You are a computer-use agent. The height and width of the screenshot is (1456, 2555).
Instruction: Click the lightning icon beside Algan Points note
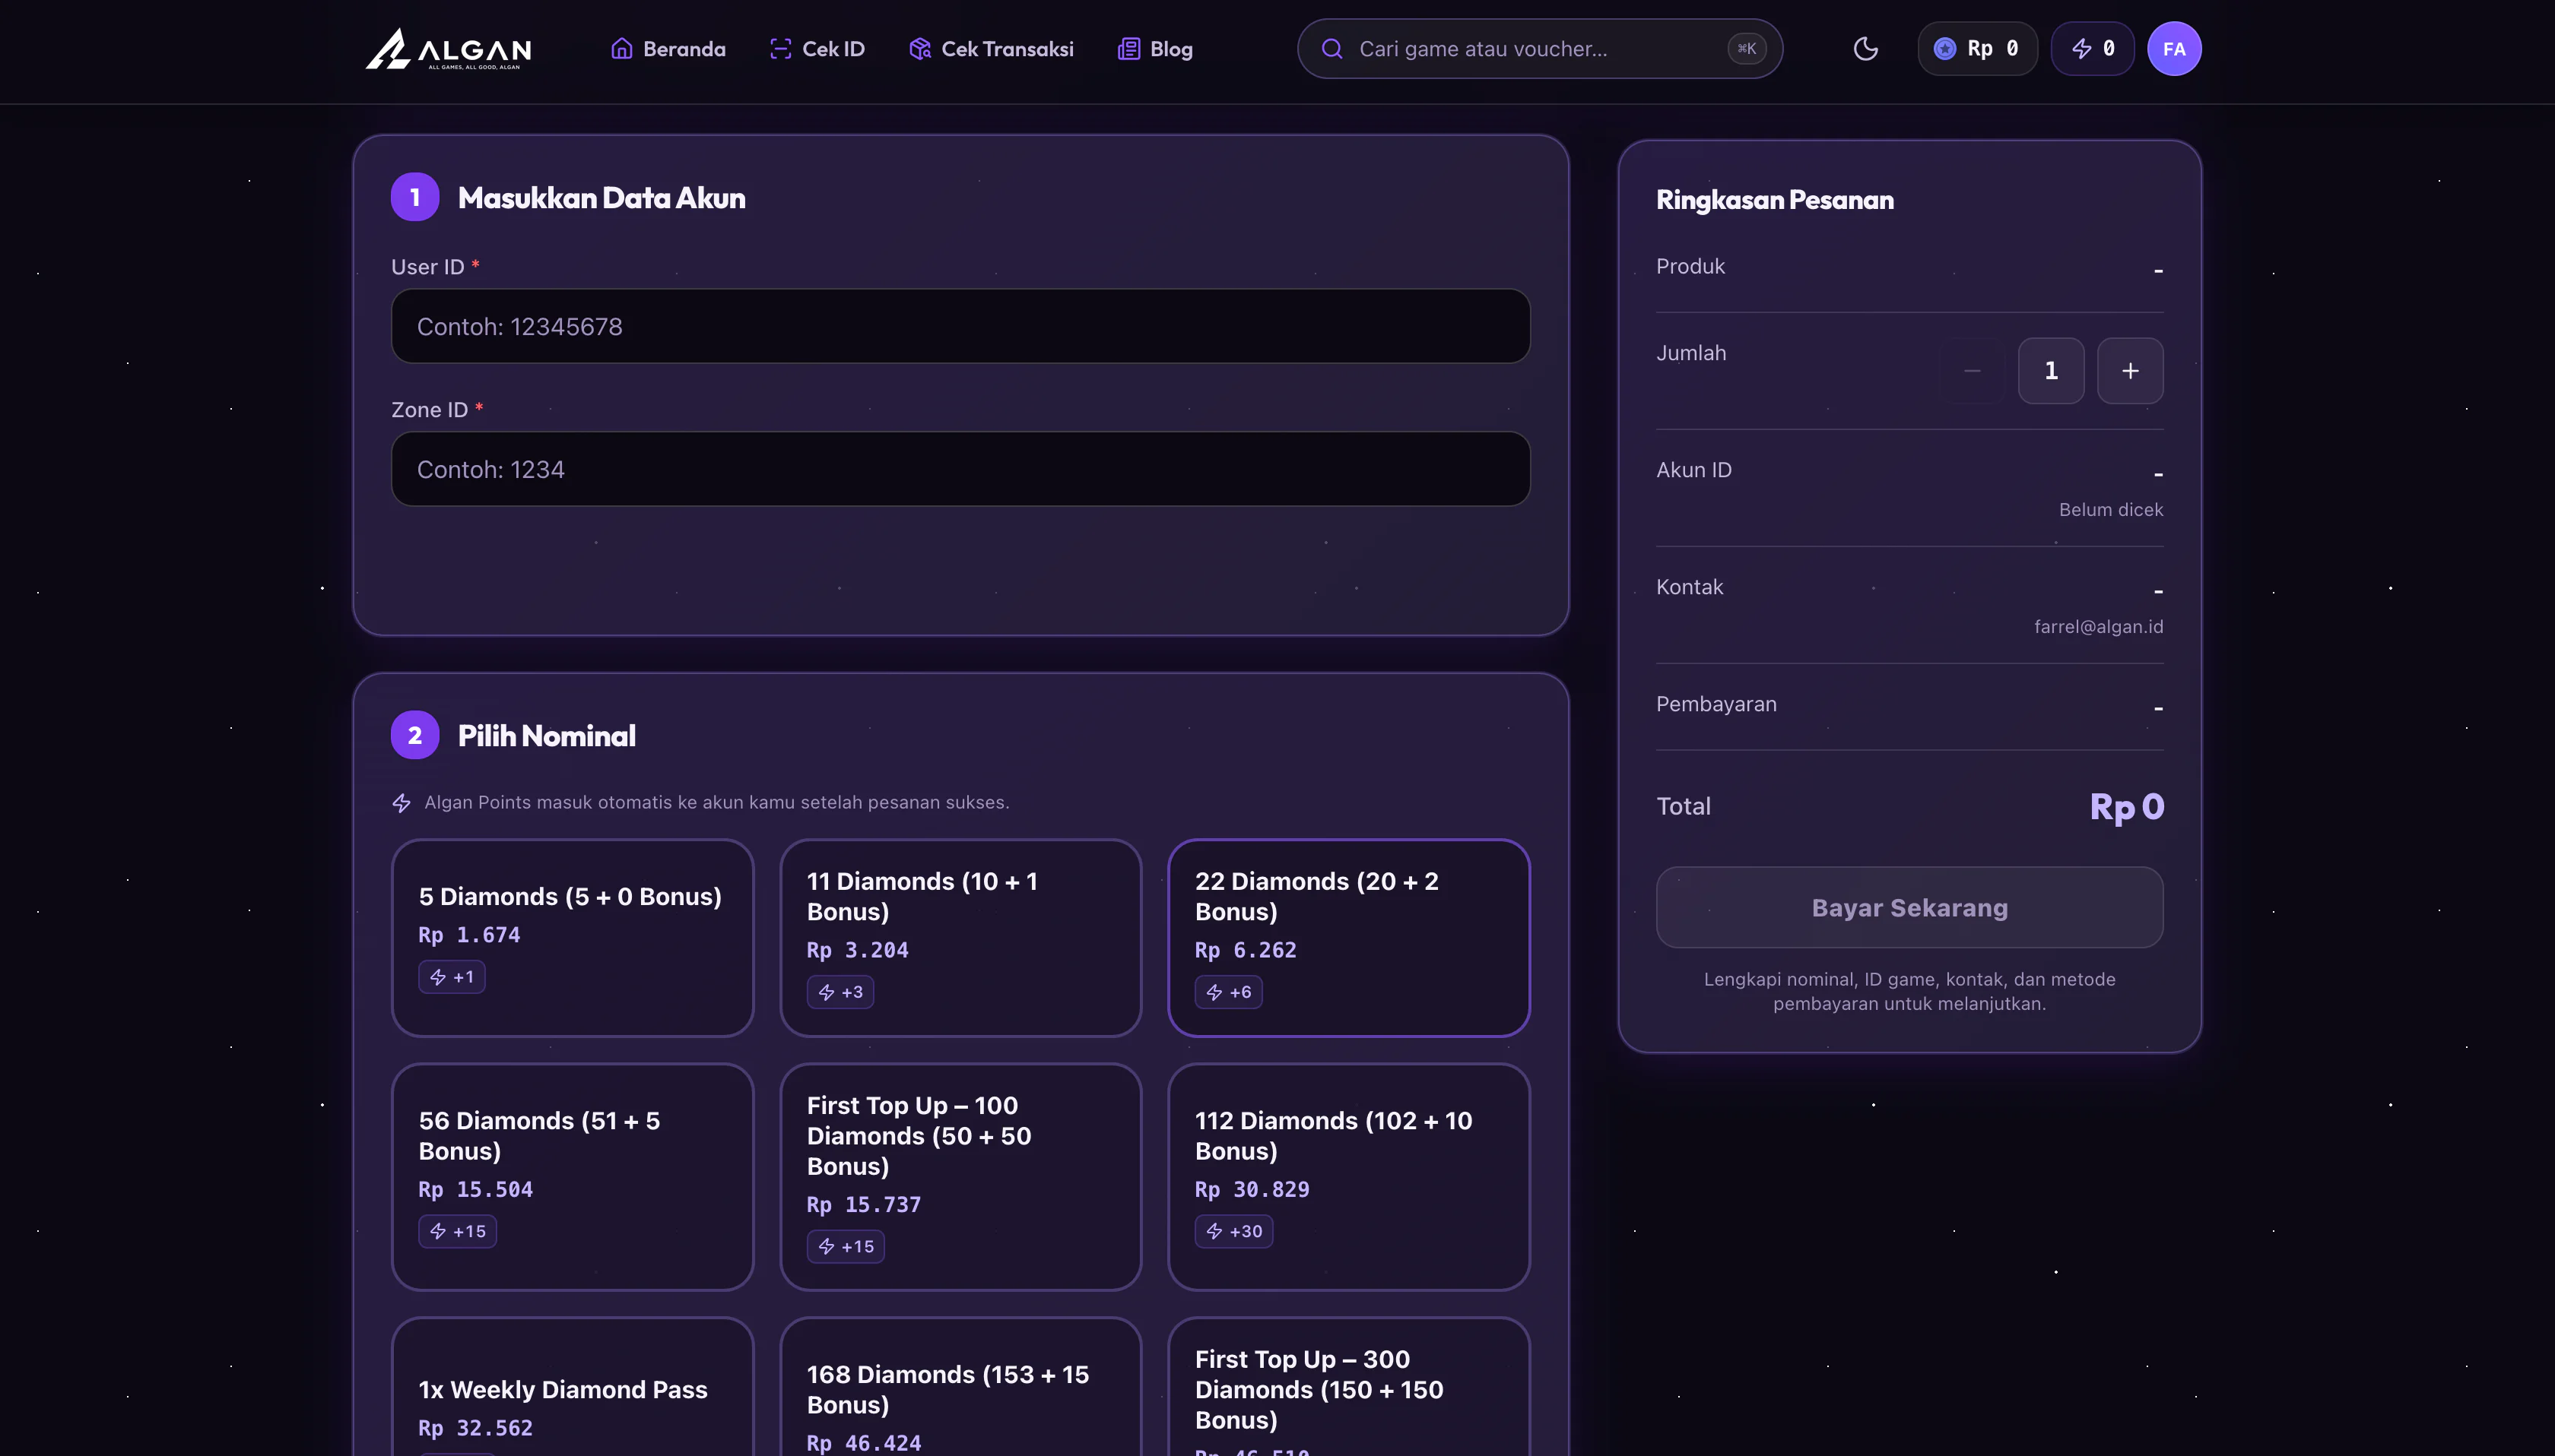pos(401,803)
